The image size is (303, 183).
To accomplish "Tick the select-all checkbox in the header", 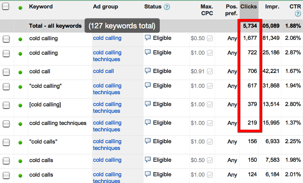I will tap(6, 6).
